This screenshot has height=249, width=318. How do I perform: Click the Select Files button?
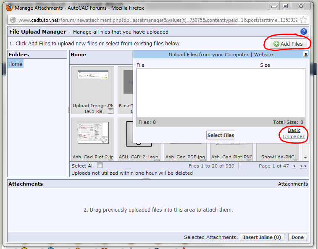(221, 135)
